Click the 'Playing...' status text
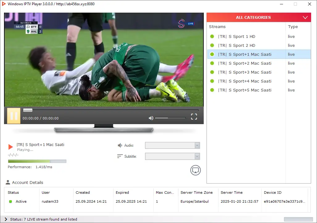 click(x=25, y=150)
